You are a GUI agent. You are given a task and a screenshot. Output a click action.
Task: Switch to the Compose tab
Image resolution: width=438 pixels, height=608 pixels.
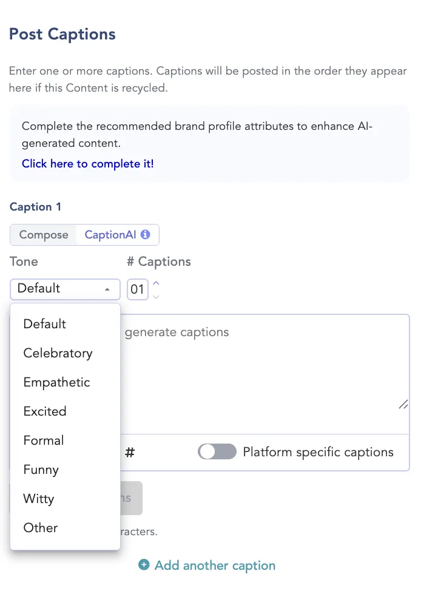(44, 235)
